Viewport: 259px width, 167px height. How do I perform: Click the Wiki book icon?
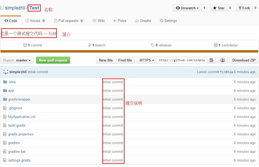(x=94, y=21)
